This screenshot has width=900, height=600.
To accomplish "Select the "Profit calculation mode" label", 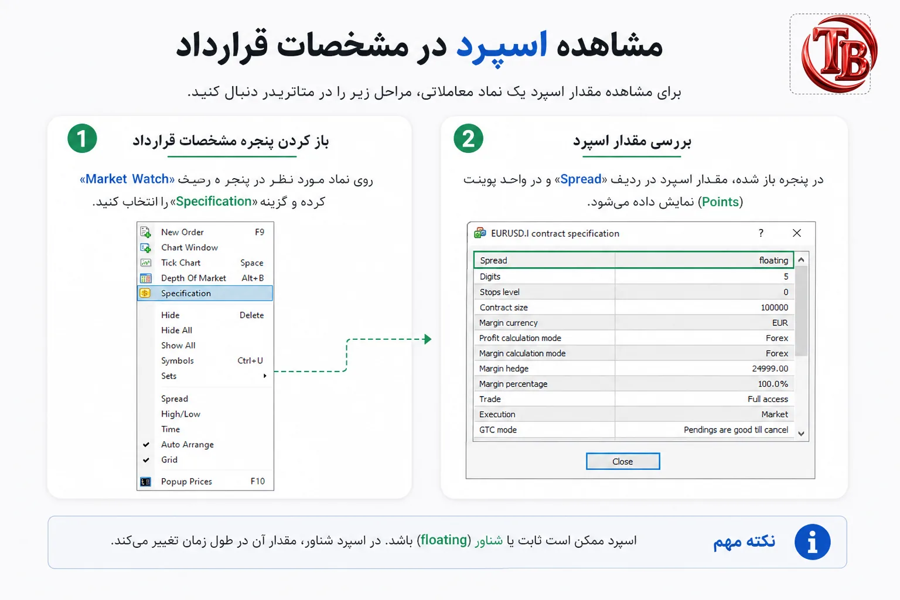I will pyautogui.click(x=520, y=338).
